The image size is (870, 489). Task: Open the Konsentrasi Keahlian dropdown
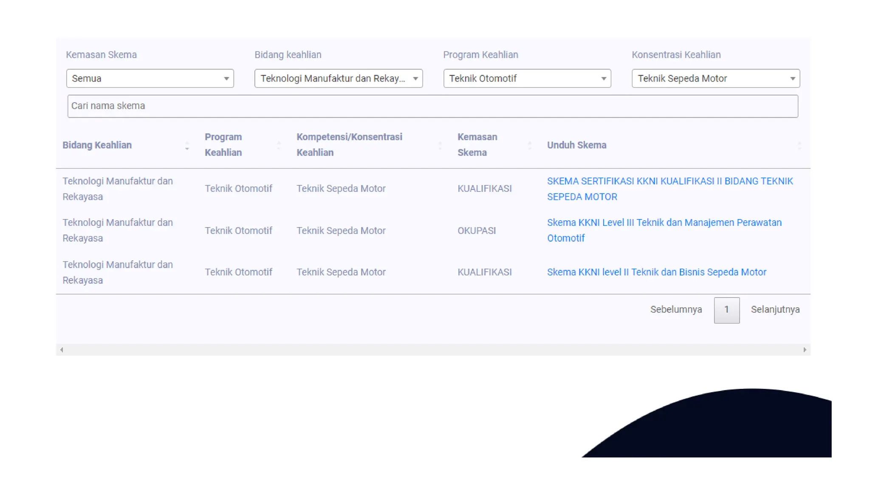(716, 79)
